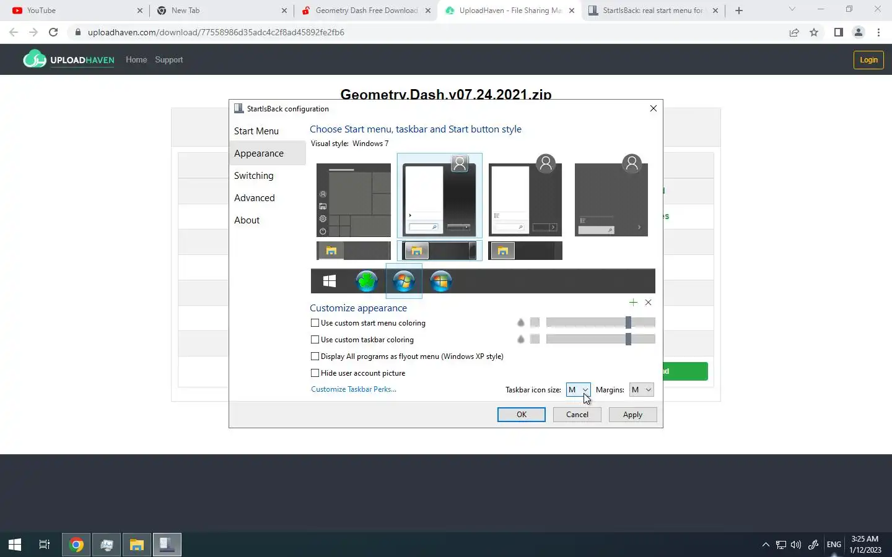892x557 pixels.
Task: Reload the current page
Action: click(x=53, y=32)
